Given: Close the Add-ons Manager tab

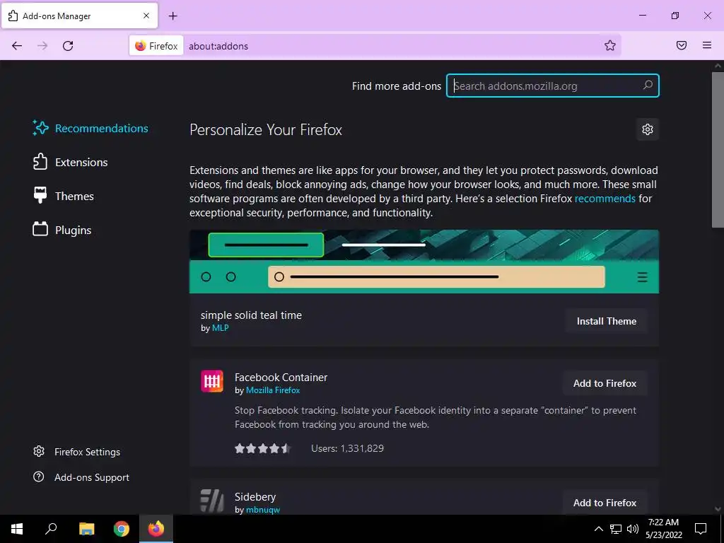Looking at the screenshot, I should 146,16.
